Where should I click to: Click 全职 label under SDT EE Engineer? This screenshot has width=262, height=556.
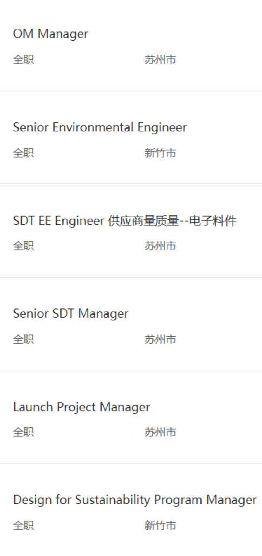point(23,246)
